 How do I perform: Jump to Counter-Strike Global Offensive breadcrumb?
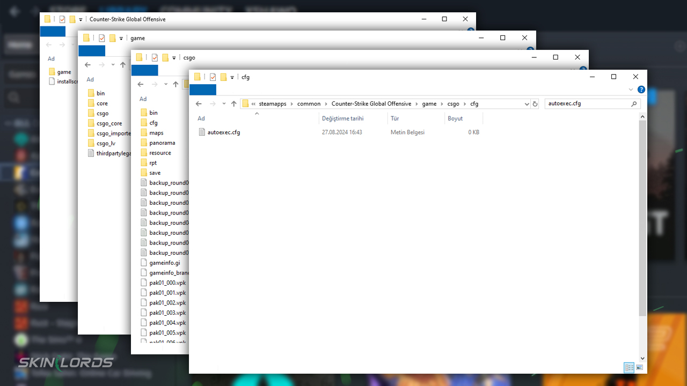coord(371,104)
